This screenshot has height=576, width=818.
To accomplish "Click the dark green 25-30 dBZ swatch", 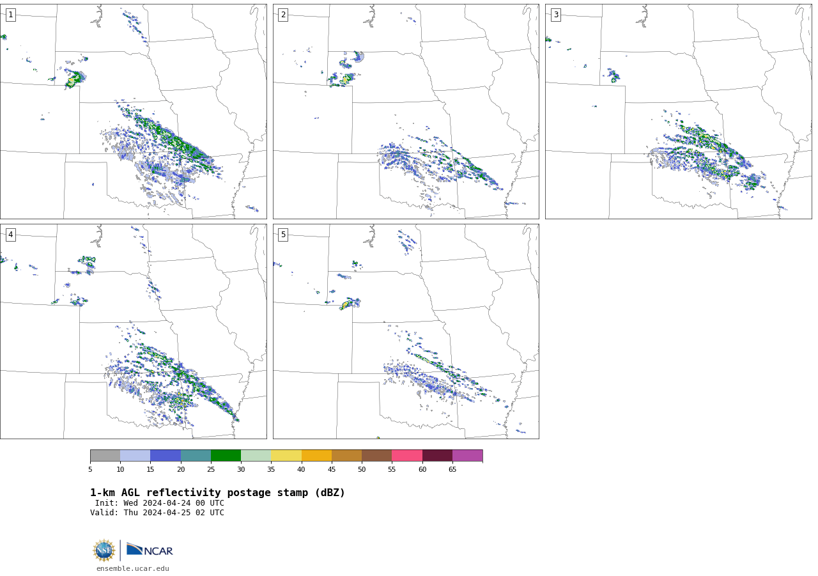I will click(x=226, y=455).
